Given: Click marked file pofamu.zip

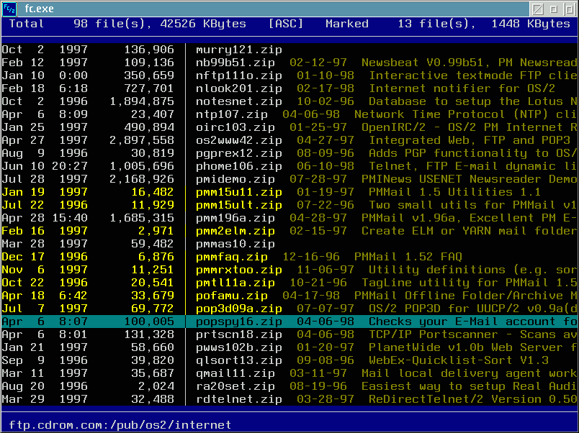Looking at the screenshot, I should (231, 296).
